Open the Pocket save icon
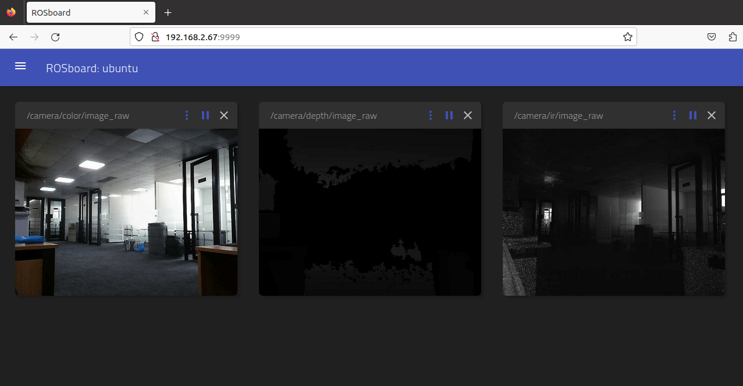The image size is (743, 386). click(712, 37)
